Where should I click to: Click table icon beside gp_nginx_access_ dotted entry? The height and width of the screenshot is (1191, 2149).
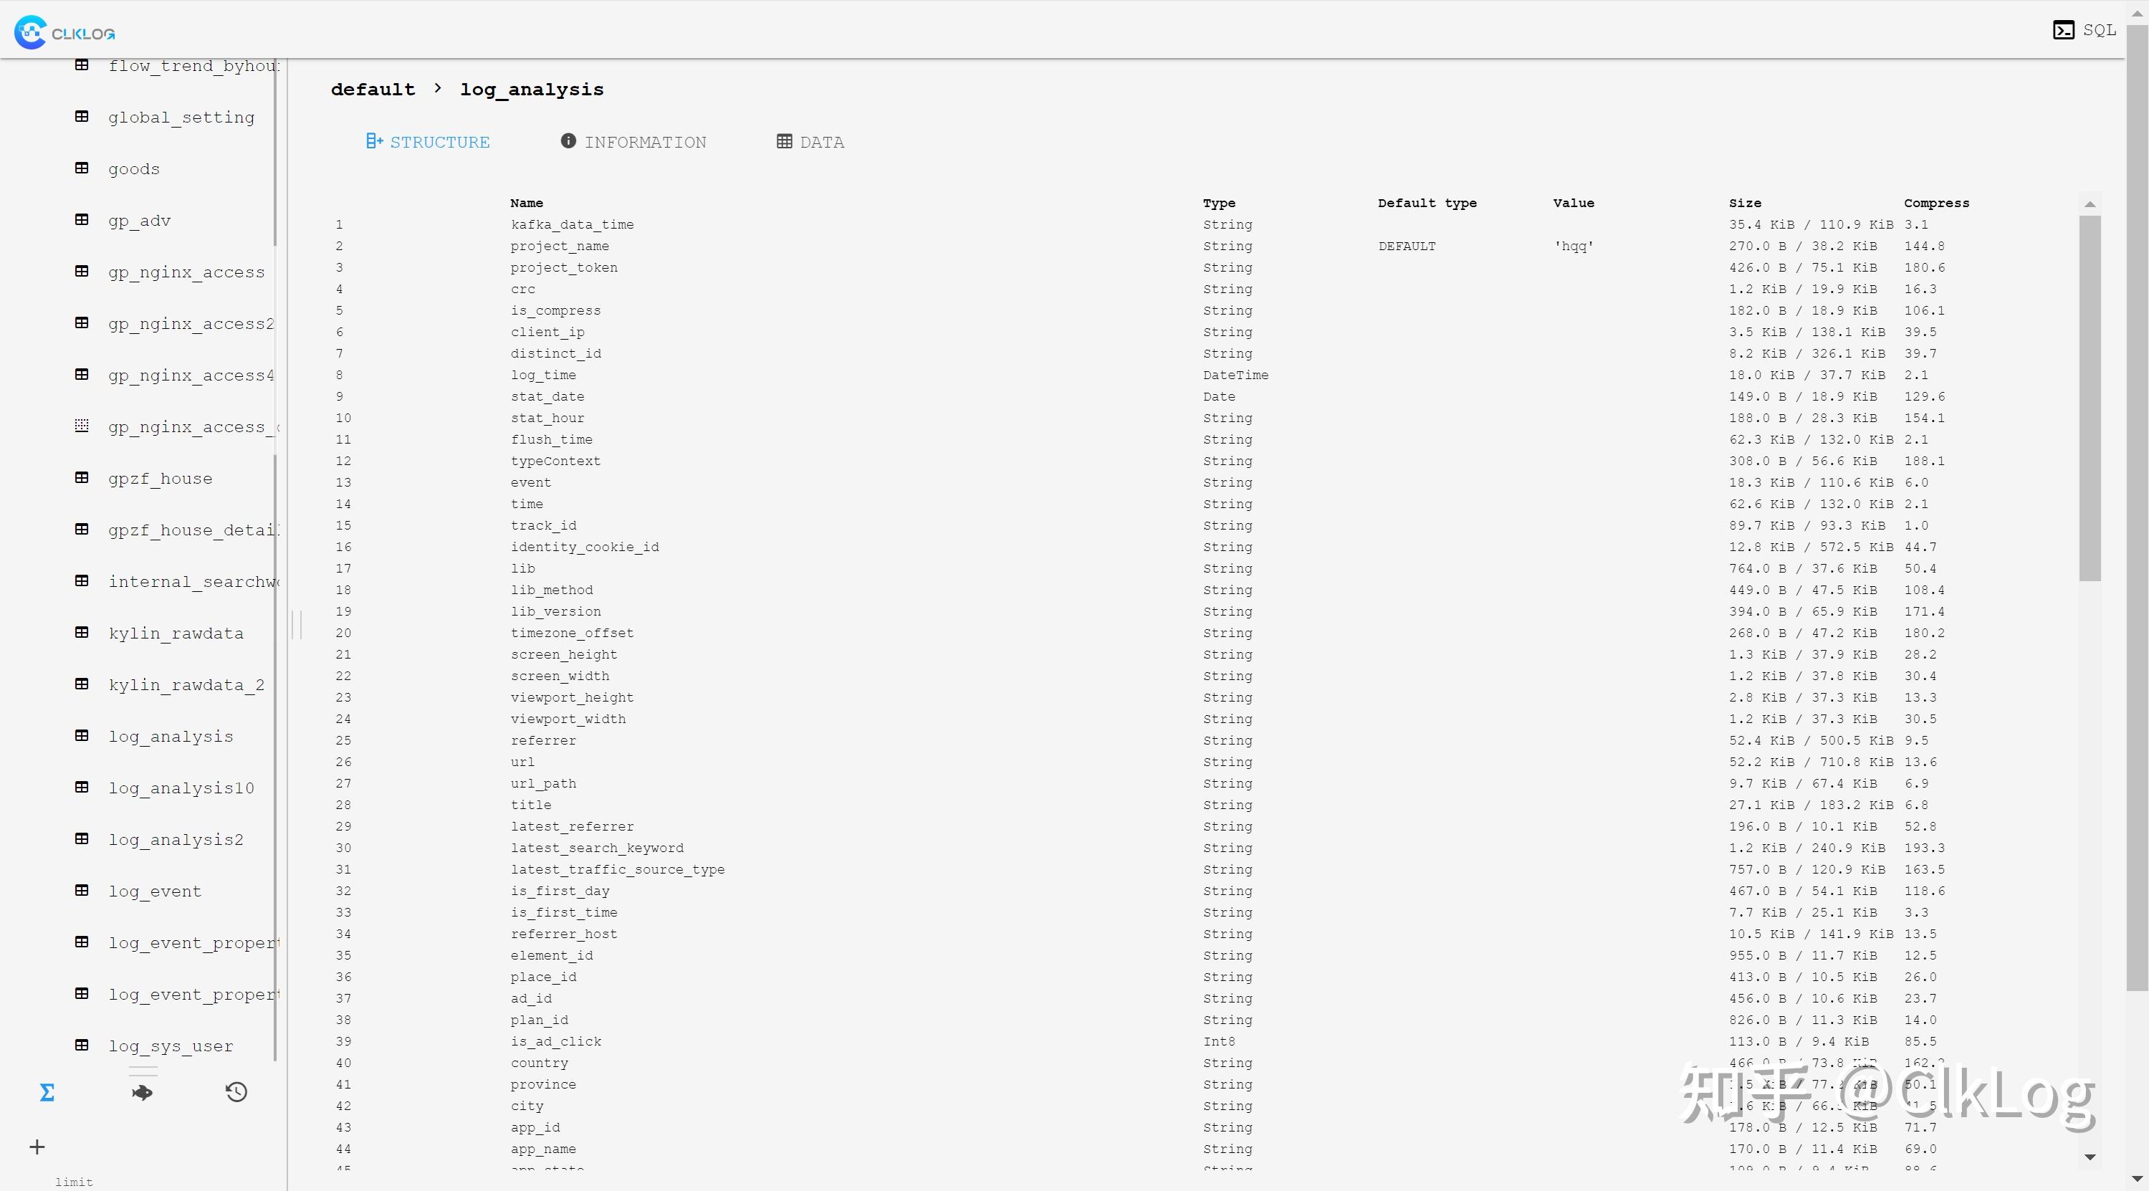(82, 426)
